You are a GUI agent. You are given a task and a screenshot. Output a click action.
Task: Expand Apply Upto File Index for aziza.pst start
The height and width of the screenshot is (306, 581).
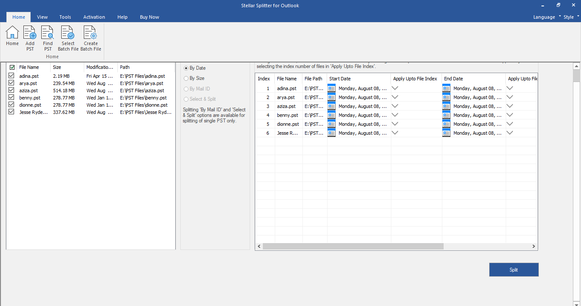tap(395, 106)
